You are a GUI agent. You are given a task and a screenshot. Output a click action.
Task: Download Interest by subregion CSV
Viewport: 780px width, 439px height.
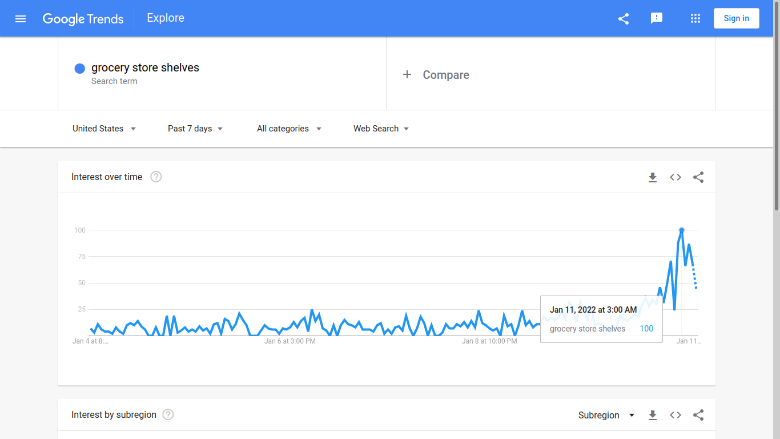[x=653, y=415]
